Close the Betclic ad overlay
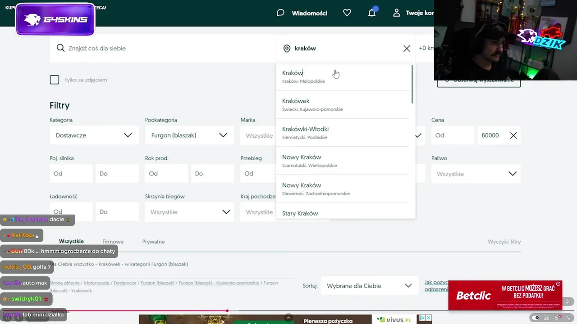577x324 pixels. point(558,284)
